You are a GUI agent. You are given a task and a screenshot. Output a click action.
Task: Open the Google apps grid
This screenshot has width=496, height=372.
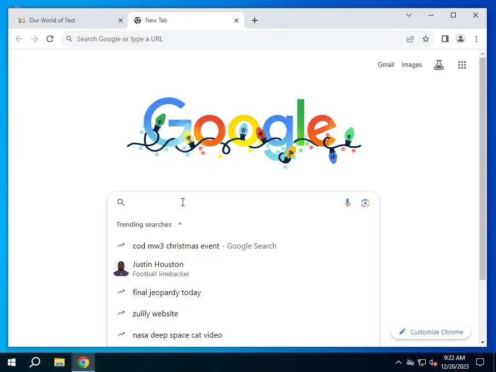(462, 65)
